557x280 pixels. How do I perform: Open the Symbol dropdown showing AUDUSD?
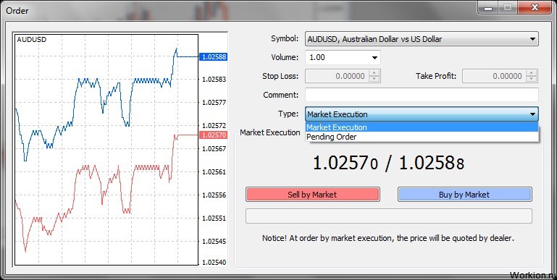coord(422,38)
